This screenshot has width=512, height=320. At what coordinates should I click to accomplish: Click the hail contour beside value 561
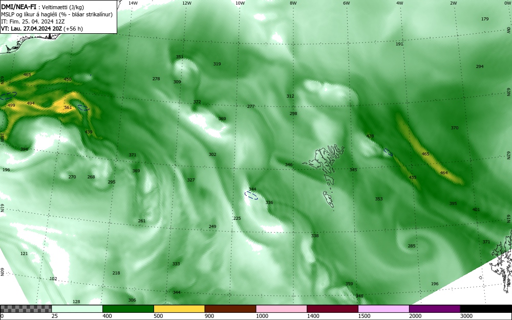83,107
